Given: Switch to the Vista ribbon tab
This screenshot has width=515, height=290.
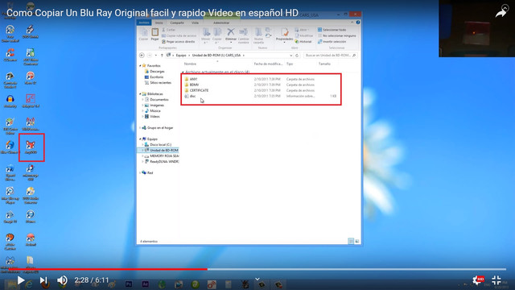Looking at the screenshot, I should click(x=195, y=23).
